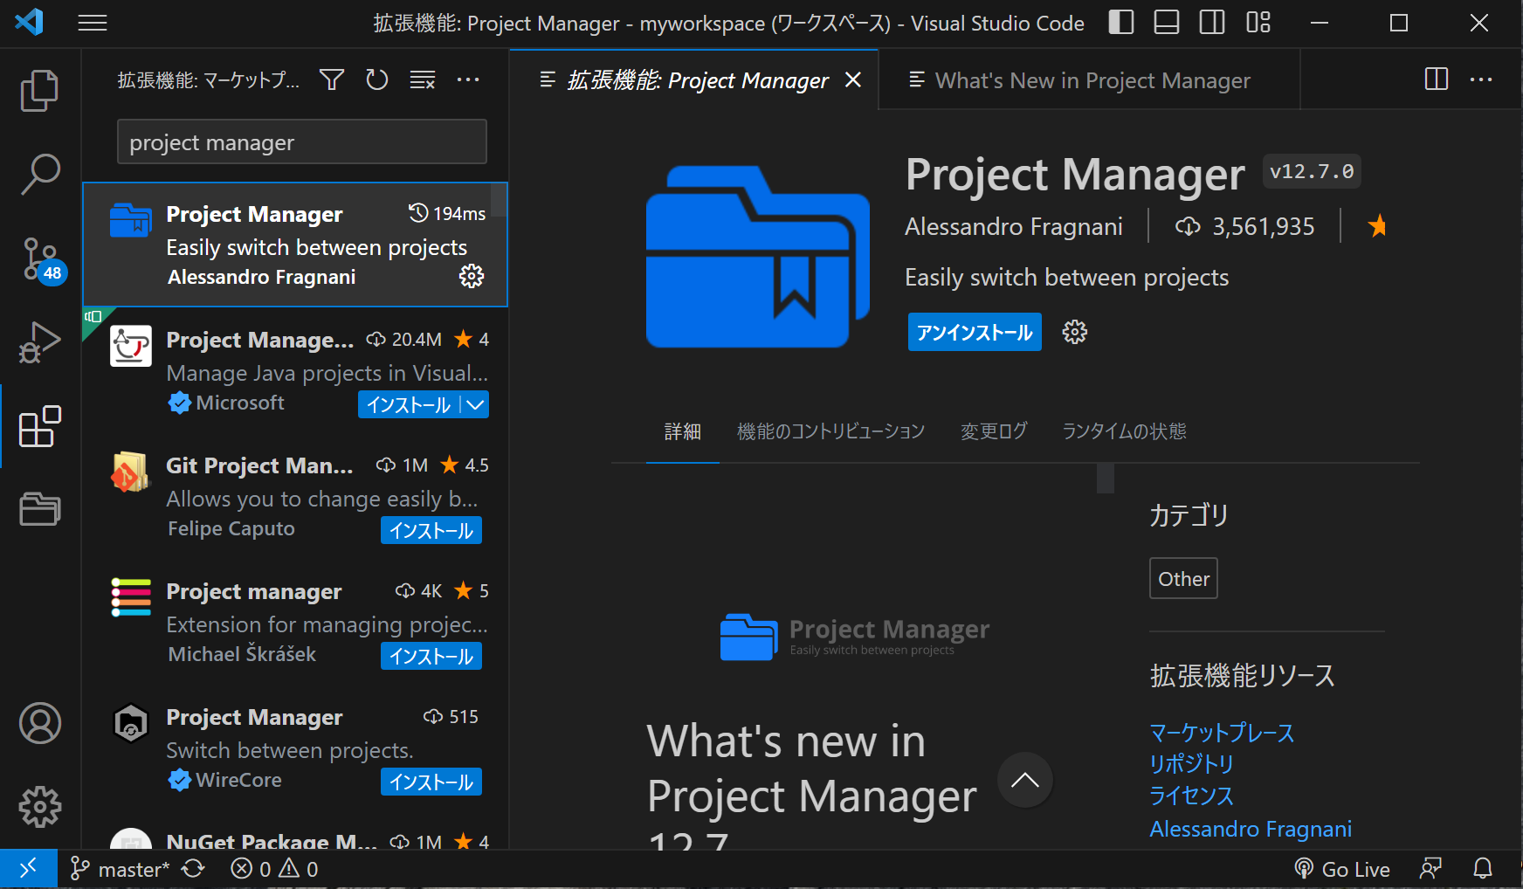This screenshot has height=889, width=1523.
Task: Open the Run and Debug view
Action: (40, 343)
